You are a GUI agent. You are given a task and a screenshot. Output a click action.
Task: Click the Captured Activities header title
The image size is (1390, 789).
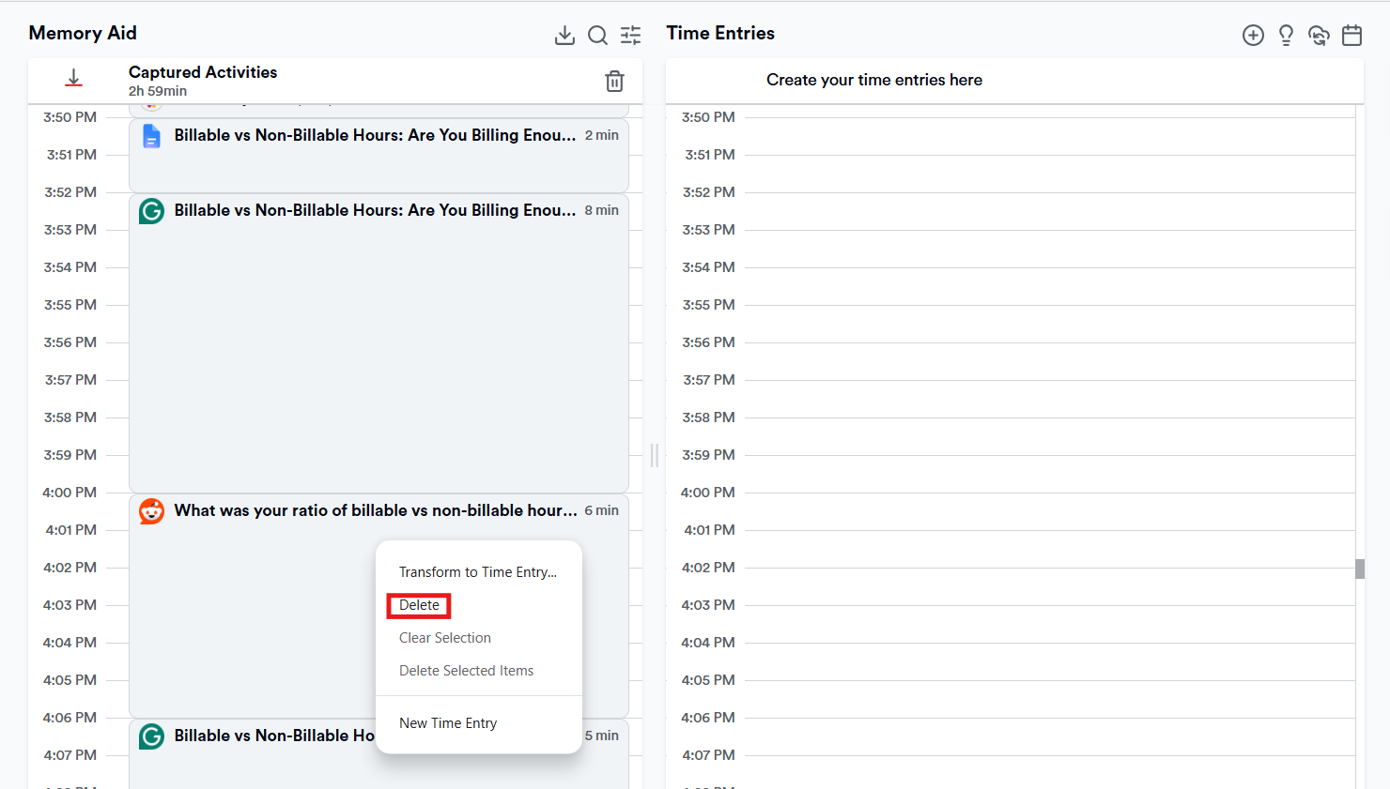click(x=203, y=72)
